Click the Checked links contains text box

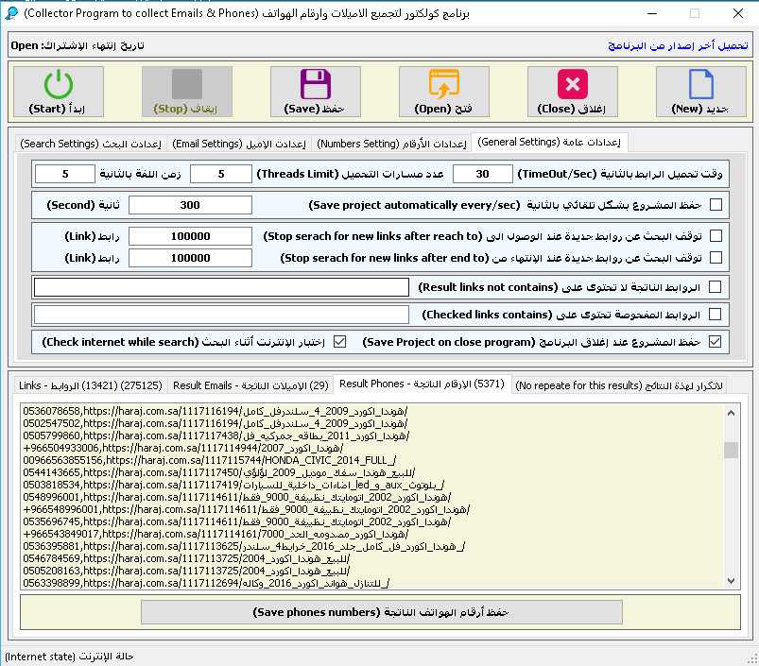point(222,315)
